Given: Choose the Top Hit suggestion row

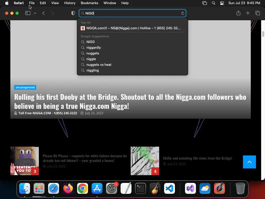Looking at the screenshot, I should pos(132,28).
